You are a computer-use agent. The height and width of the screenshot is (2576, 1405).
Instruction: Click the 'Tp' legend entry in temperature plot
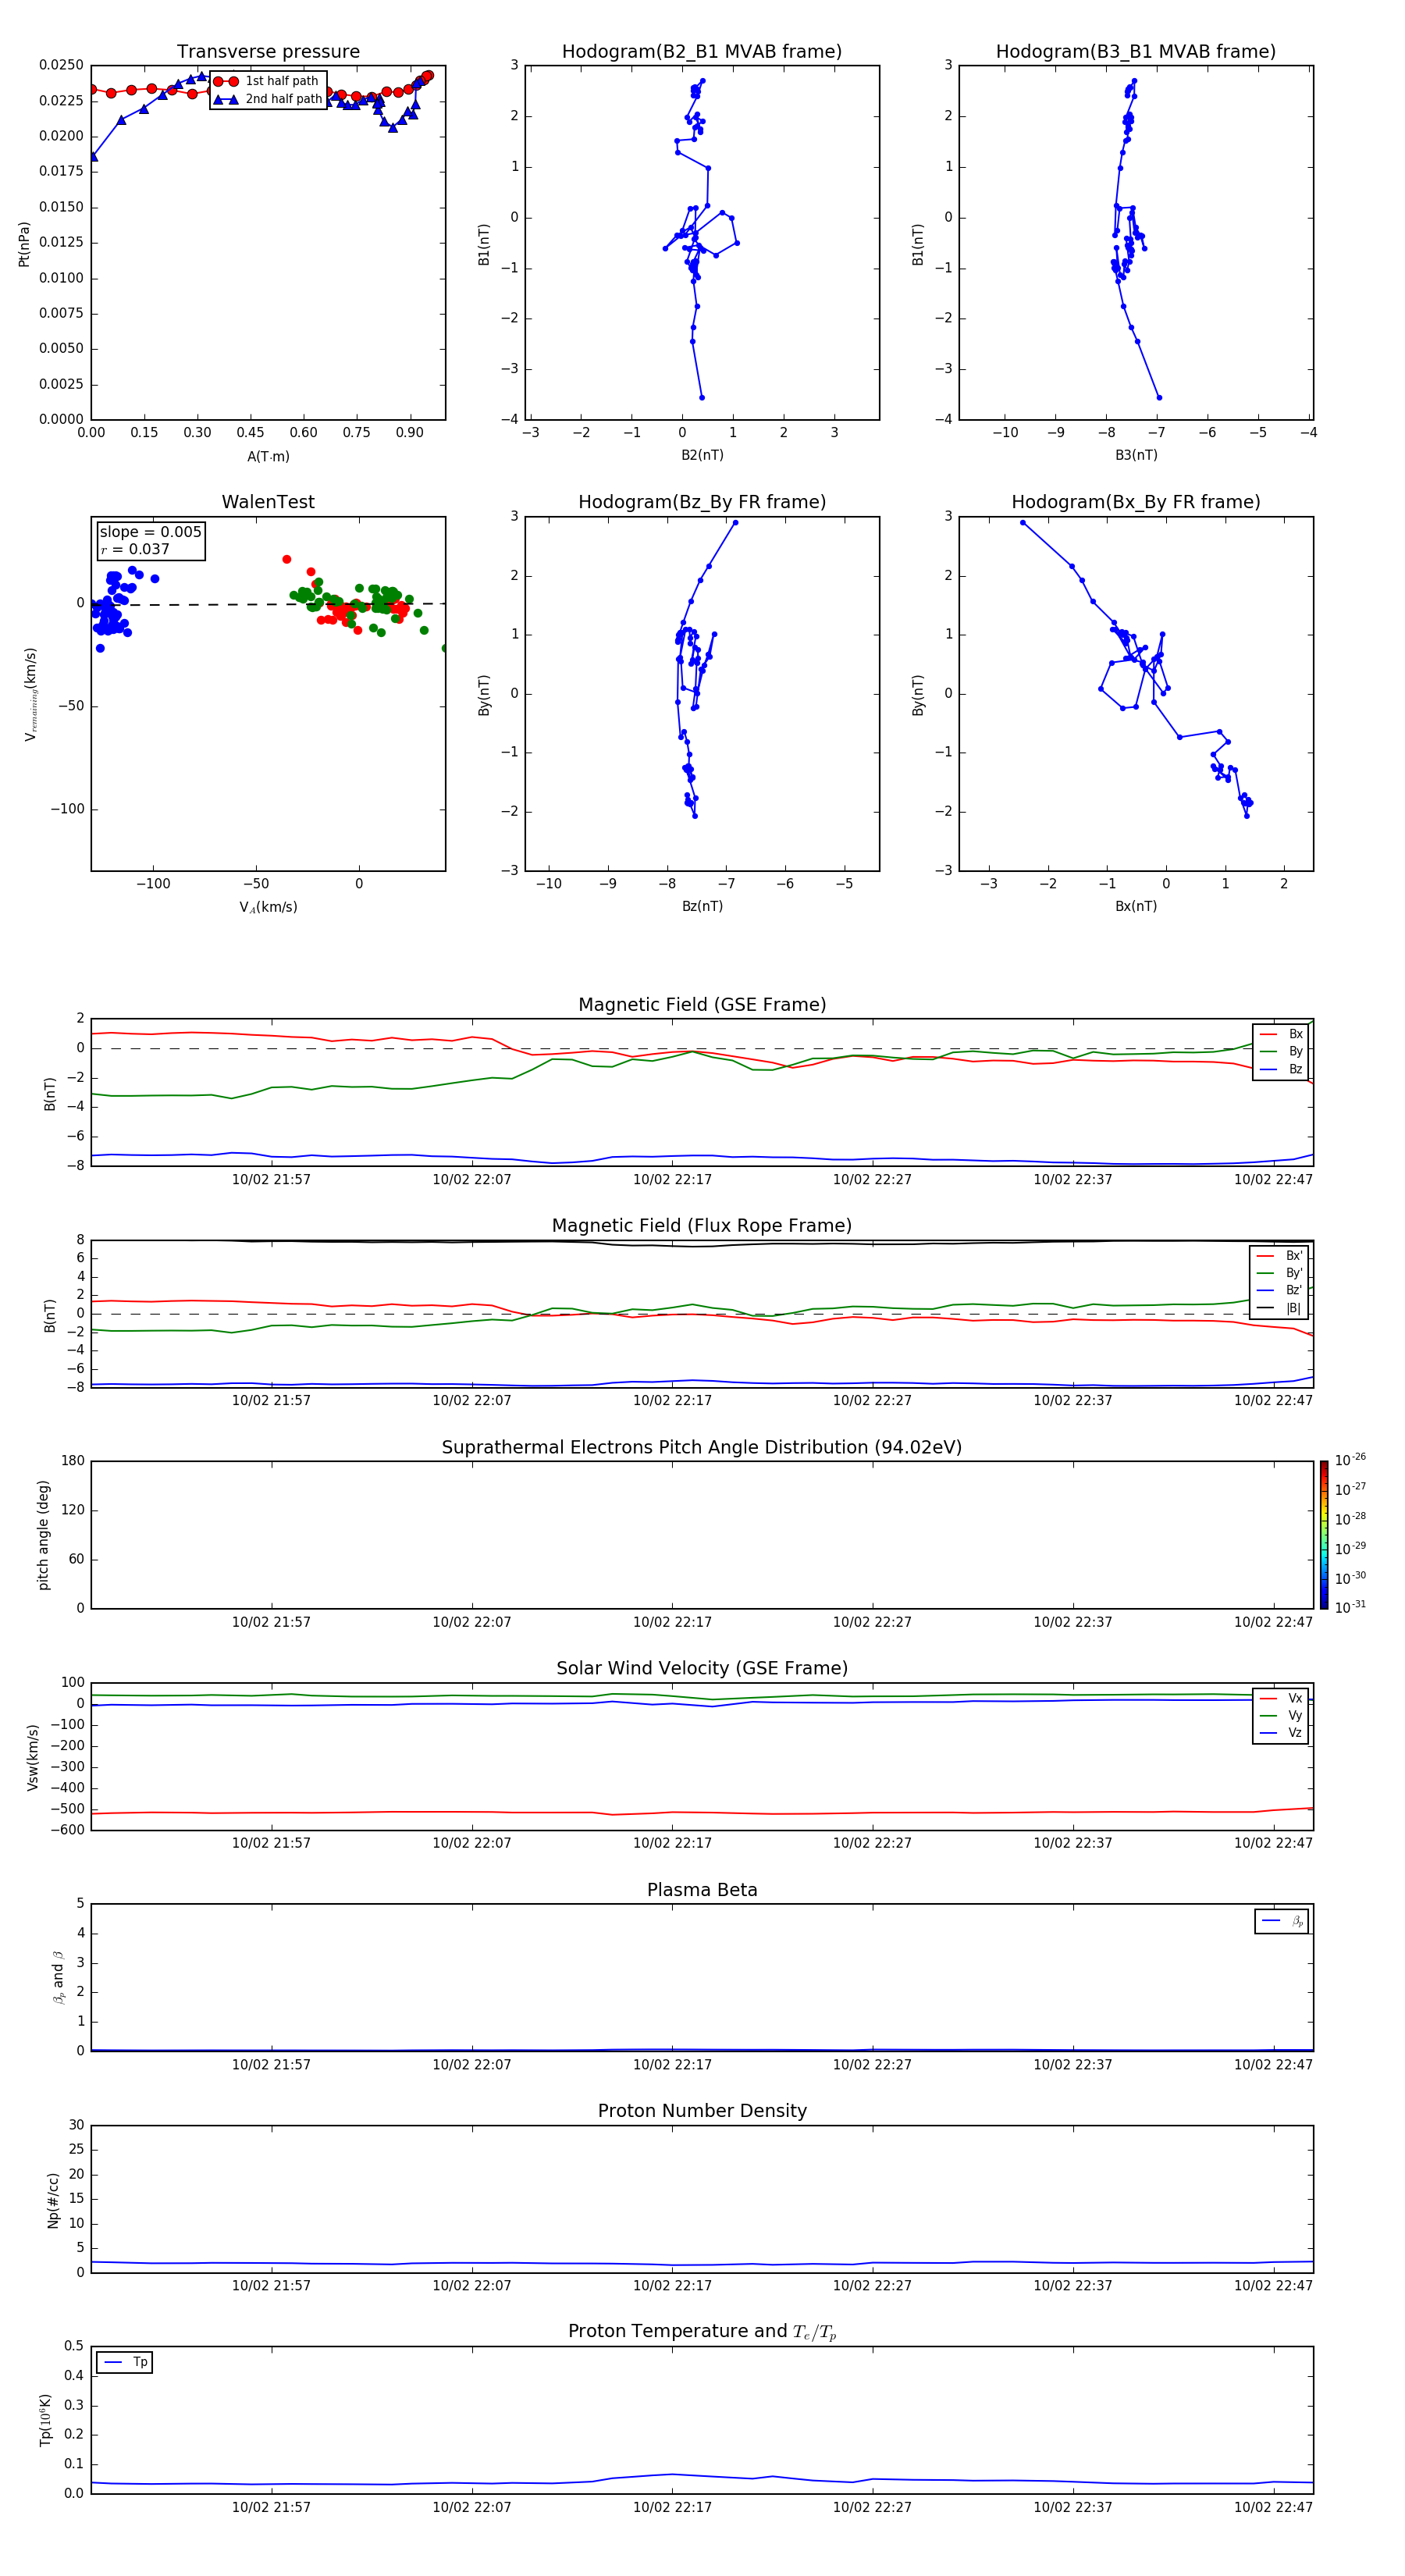(x=125, y=2362)
